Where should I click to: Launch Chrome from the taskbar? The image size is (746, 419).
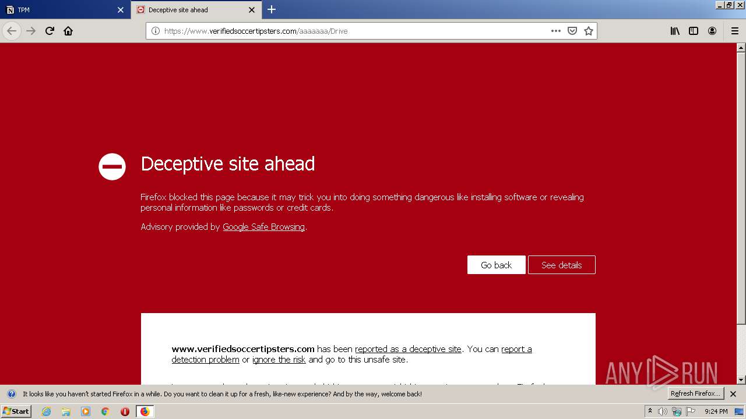pyautogui.click(x=105, y=411)
